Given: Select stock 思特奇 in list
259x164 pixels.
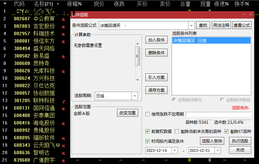Looking at the screenshot, I should coord(41,64).
